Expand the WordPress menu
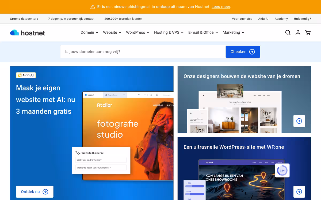321x200 pixels. pyautogui.click(x=138, y=33)
